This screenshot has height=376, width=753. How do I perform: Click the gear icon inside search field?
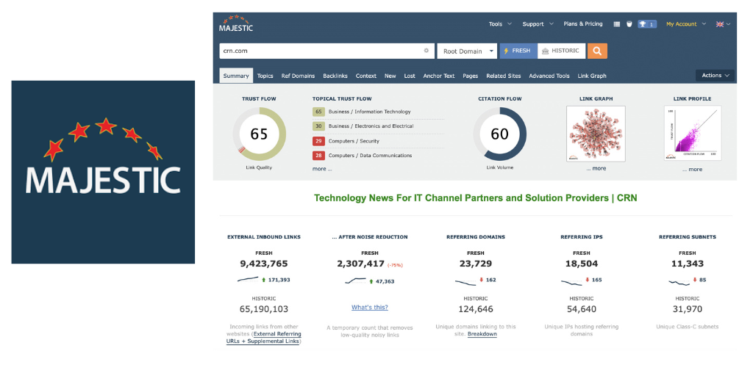pos(426,51)
